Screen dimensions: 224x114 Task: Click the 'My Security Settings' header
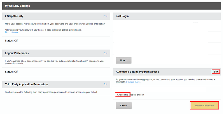tap(17, 6)
